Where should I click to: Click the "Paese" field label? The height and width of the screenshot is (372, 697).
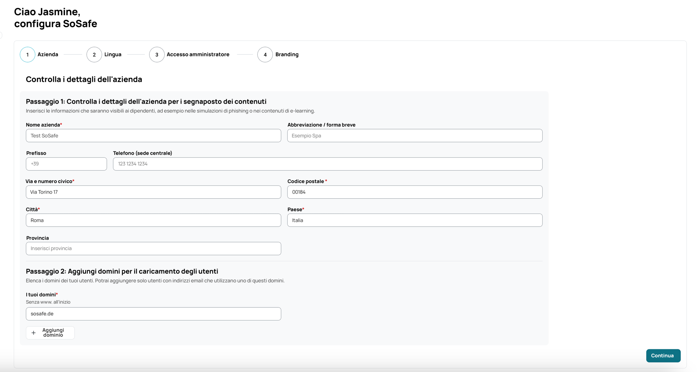point(296,209)
